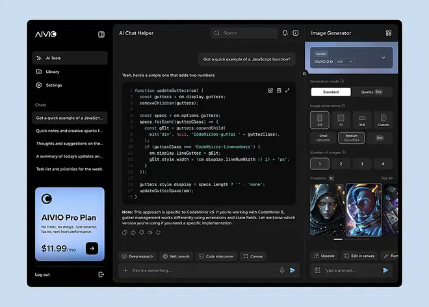429x307 pixels.
Task: Switch generation mode to Quality
Action: [x=371, y=92]
